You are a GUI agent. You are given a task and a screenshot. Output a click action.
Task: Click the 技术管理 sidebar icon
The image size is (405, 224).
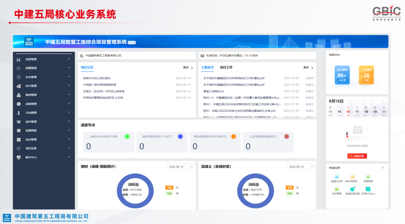19,86
